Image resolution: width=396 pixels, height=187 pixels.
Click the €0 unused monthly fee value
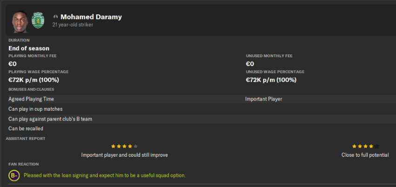click(x=250, y=64)
